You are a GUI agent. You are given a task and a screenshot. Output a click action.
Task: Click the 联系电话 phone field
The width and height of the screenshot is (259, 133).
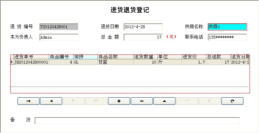click(x=227, y=37)
